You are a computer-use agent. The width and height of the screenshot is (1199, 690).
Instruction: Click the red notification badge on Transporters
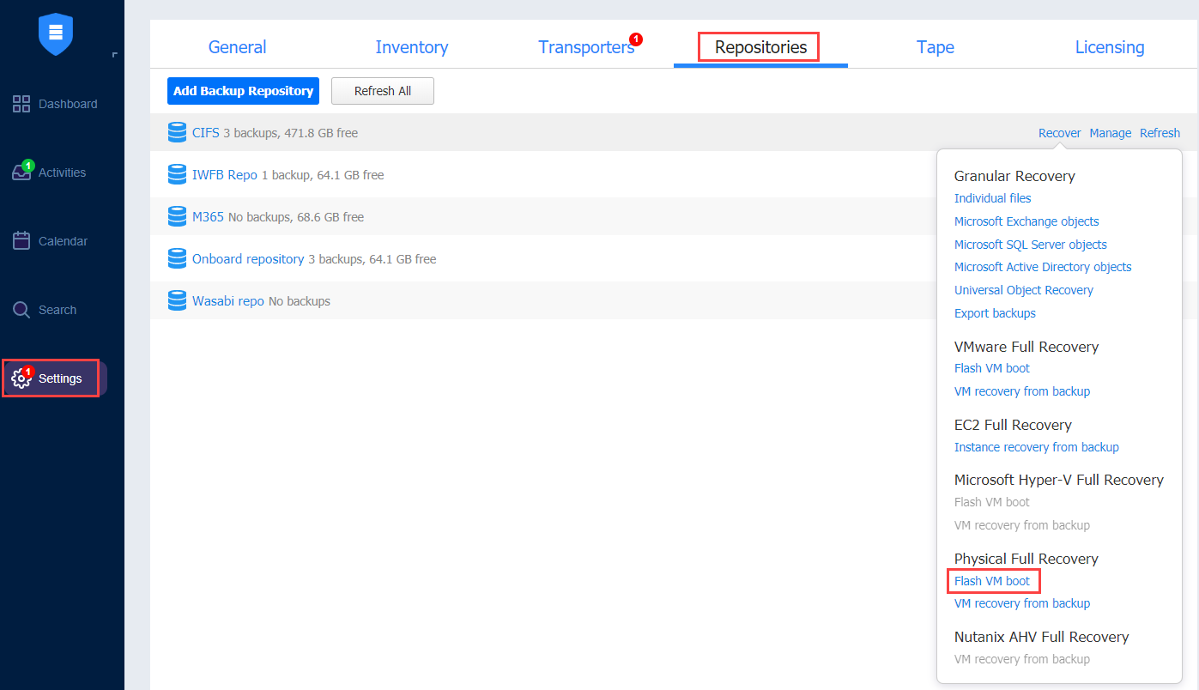click(x=636, y=39)
